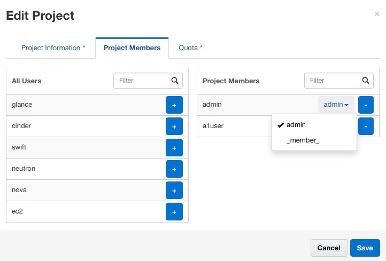Open the Quota tab

[x=190, y=48]
